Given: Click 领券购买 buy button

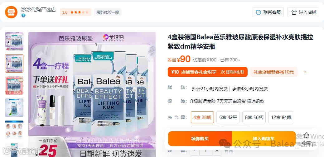Looking at the screenshot, I should tap(200, 139).
